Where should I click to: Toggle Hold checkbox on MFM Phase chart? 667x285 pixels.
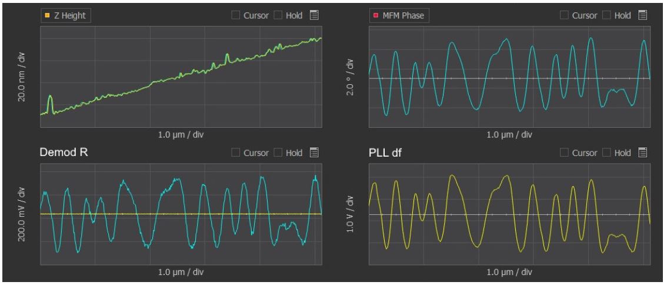tap(608, 15)
